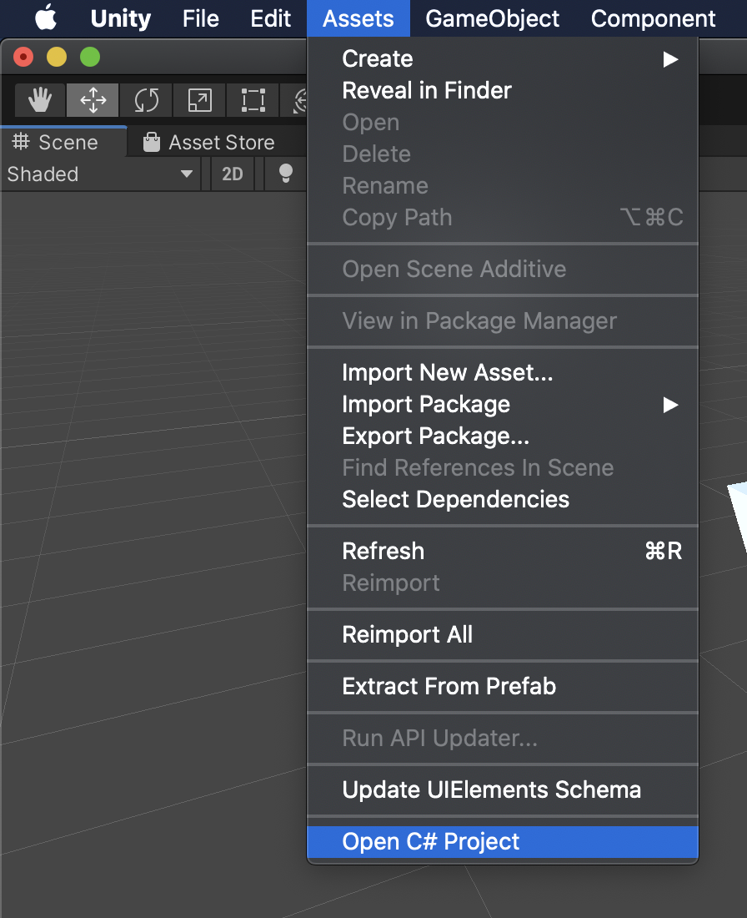Switch to the Scene tab

[63, 142]
